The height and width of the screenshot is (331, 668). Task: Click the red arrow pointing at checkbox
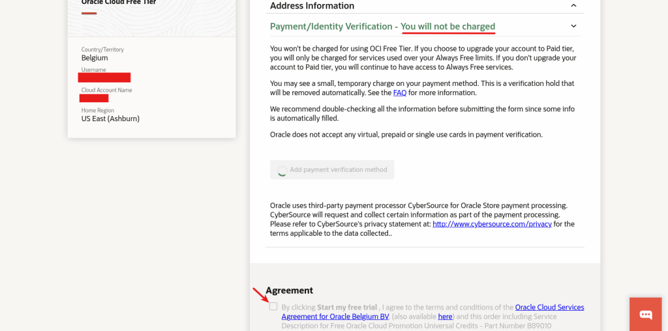pos(260,295)
